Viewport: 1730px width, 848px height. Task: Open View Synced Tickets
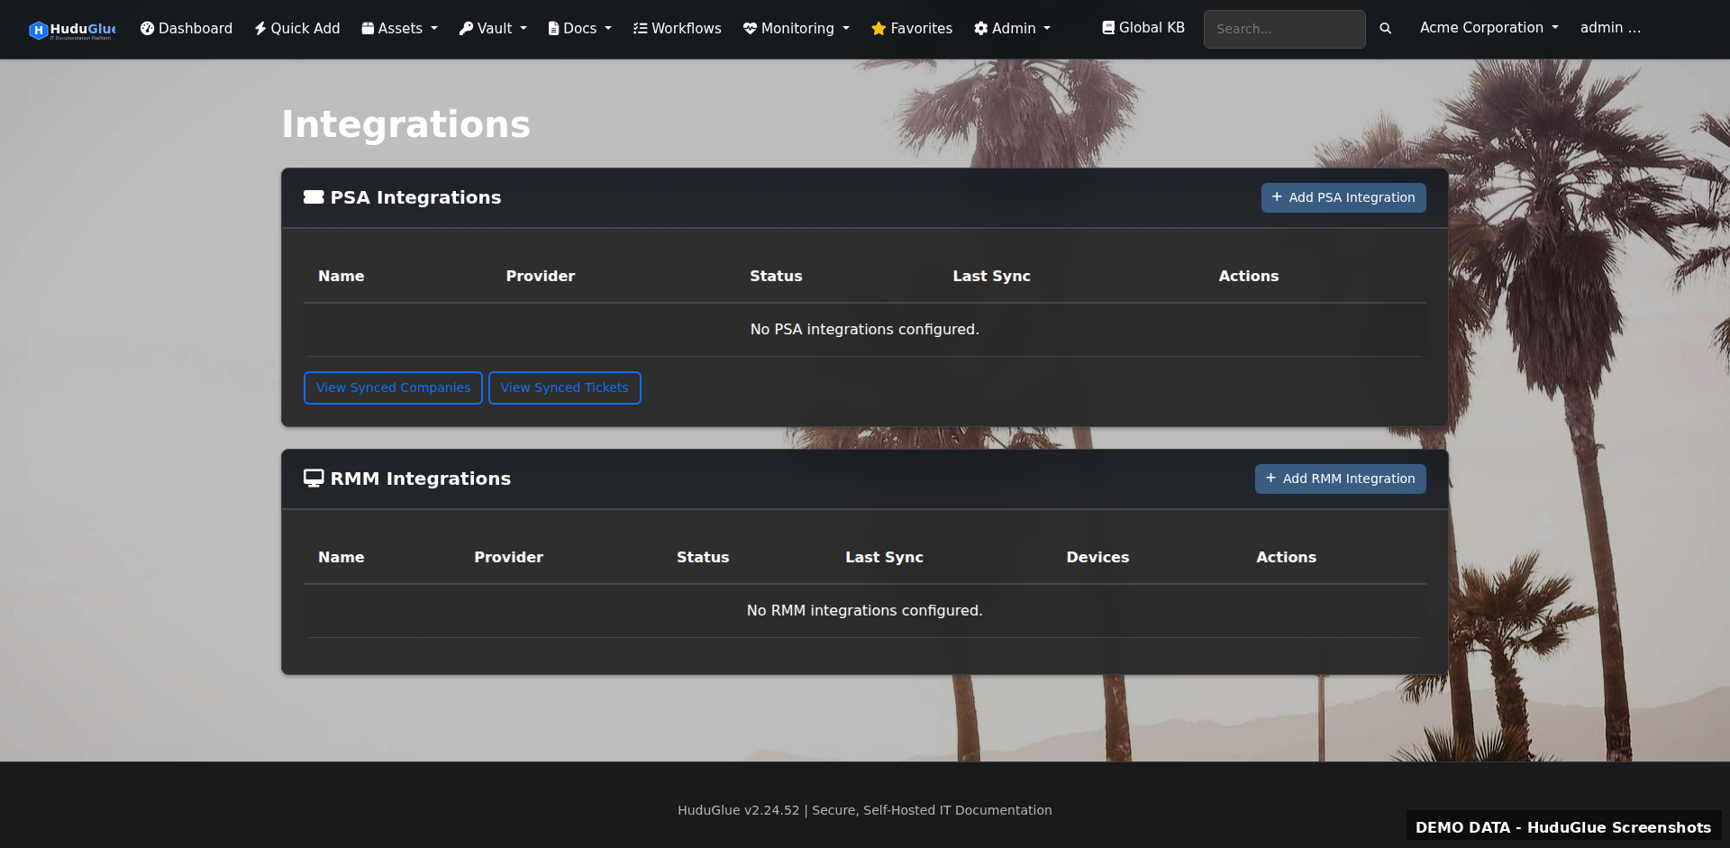click(x=564, y=388)
